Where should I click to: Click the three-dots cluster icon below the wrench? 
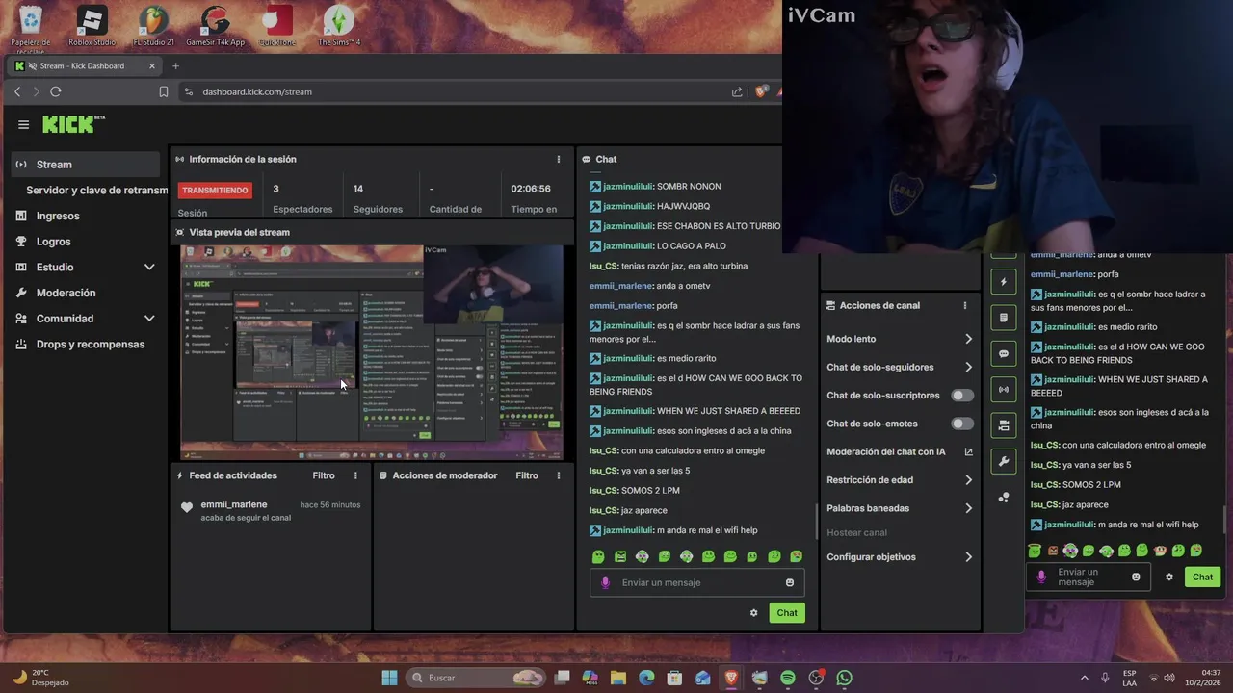click(x=1004, y=498)
